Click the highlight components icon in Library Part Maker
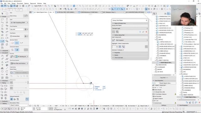 120,47
